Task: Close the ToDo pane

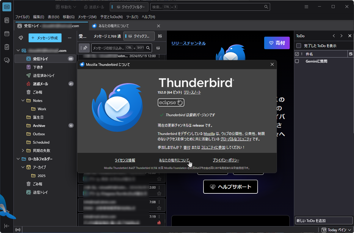Action: click(x=350, y=36)
